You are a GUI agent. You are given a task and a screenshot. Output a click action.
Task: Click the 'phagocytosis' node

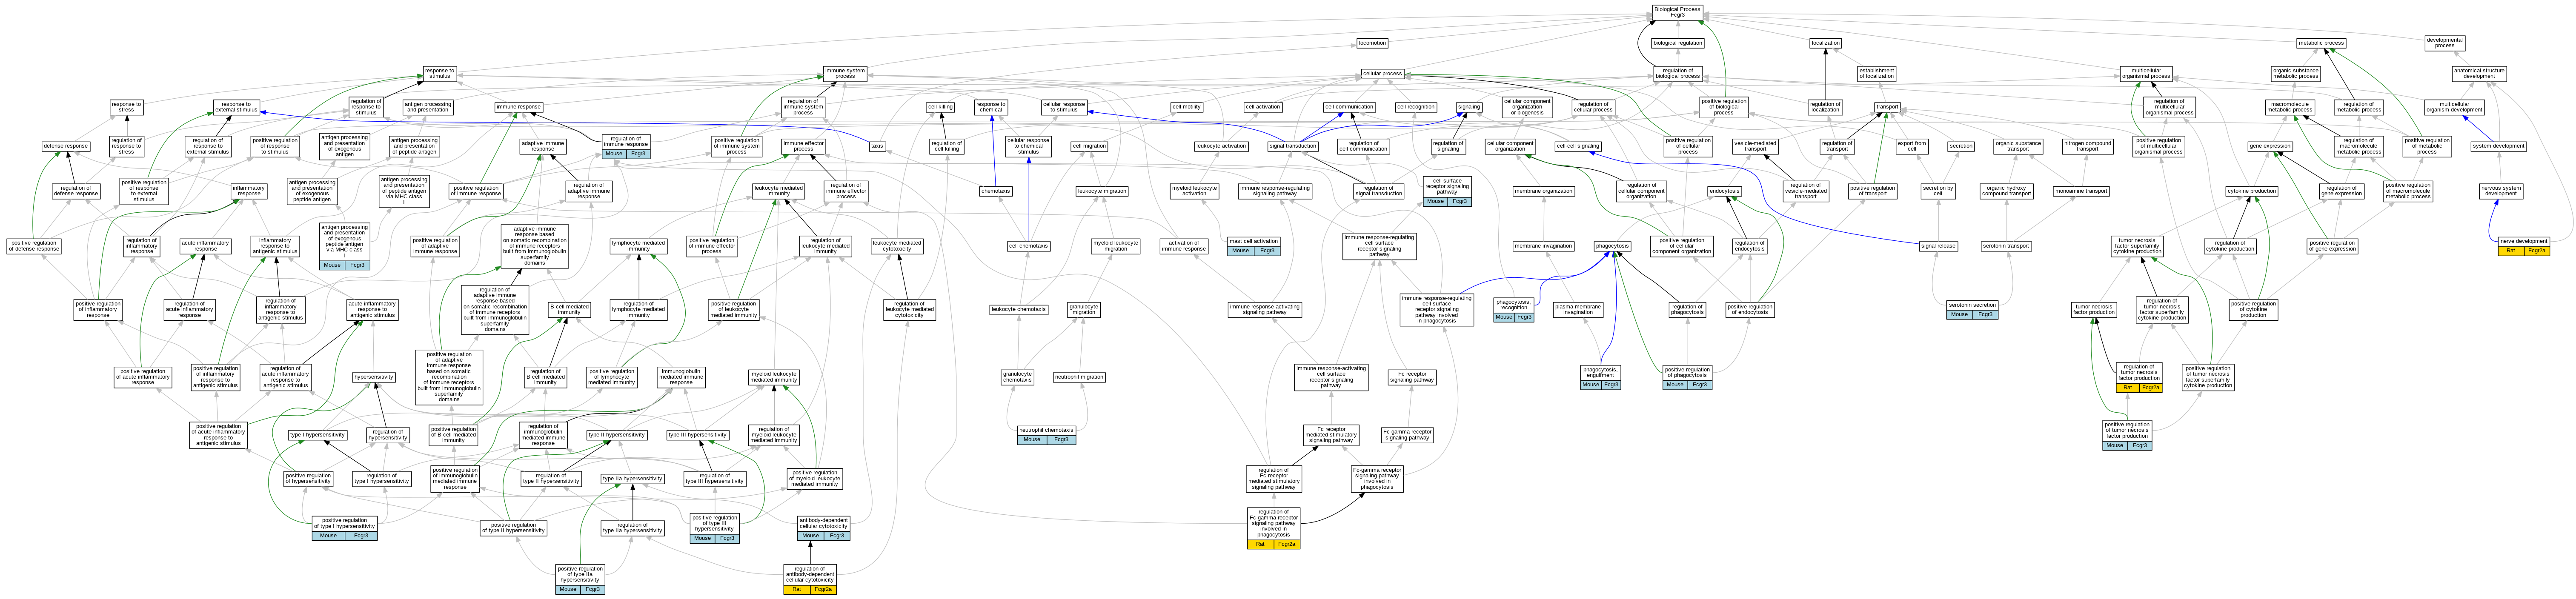pos(1612,246)
